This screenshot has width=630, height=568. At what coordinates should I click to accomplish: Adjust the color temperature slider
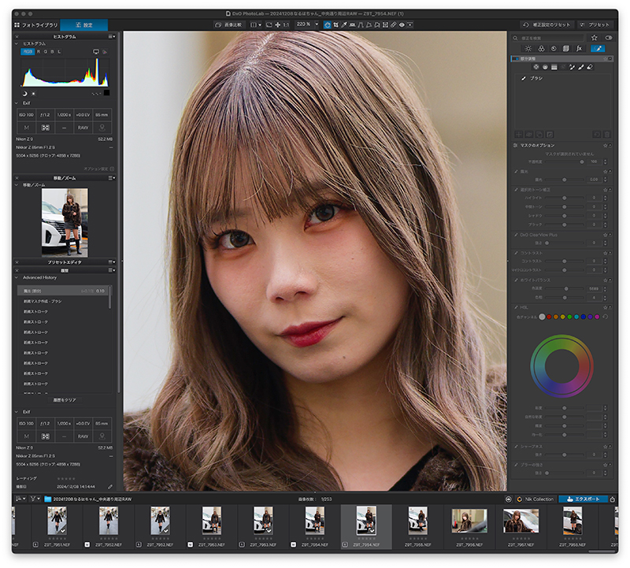click(x=565, y=288)
